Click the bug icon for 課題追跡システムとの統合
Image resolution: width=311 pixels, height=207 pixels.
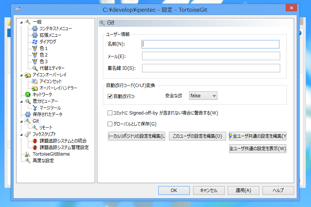click(x=35, y=141)
